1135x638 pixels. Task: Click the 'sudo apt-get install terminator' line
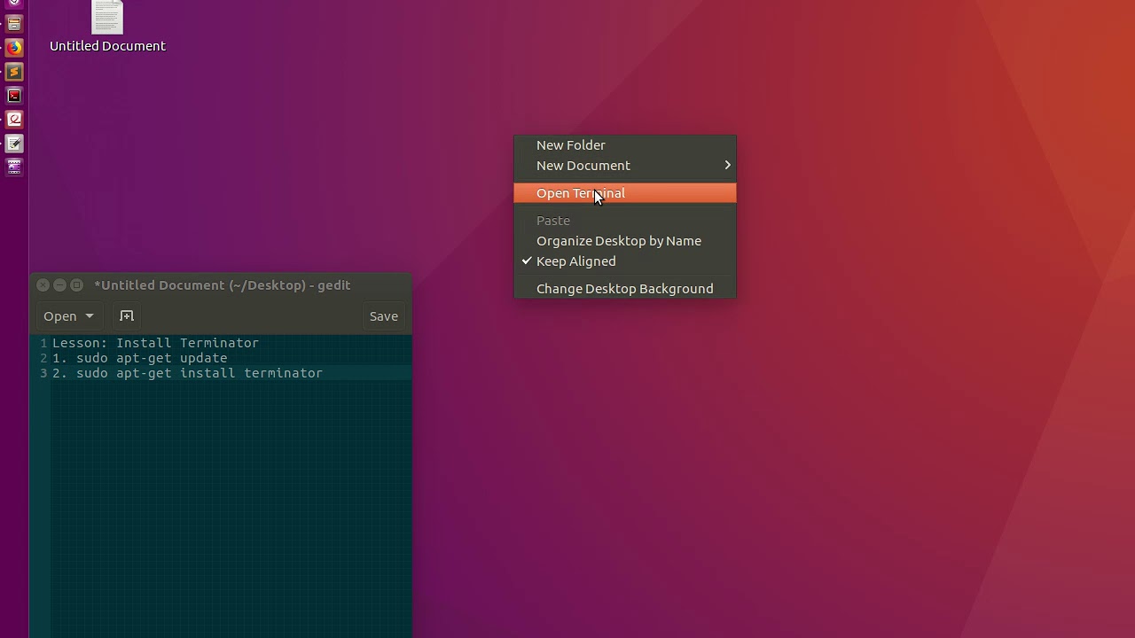coord(187,373)
